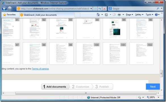Select the SlideSnack Add your documents tab
Image resolution: width=166 pixels, height=102 pixels.
40,15
